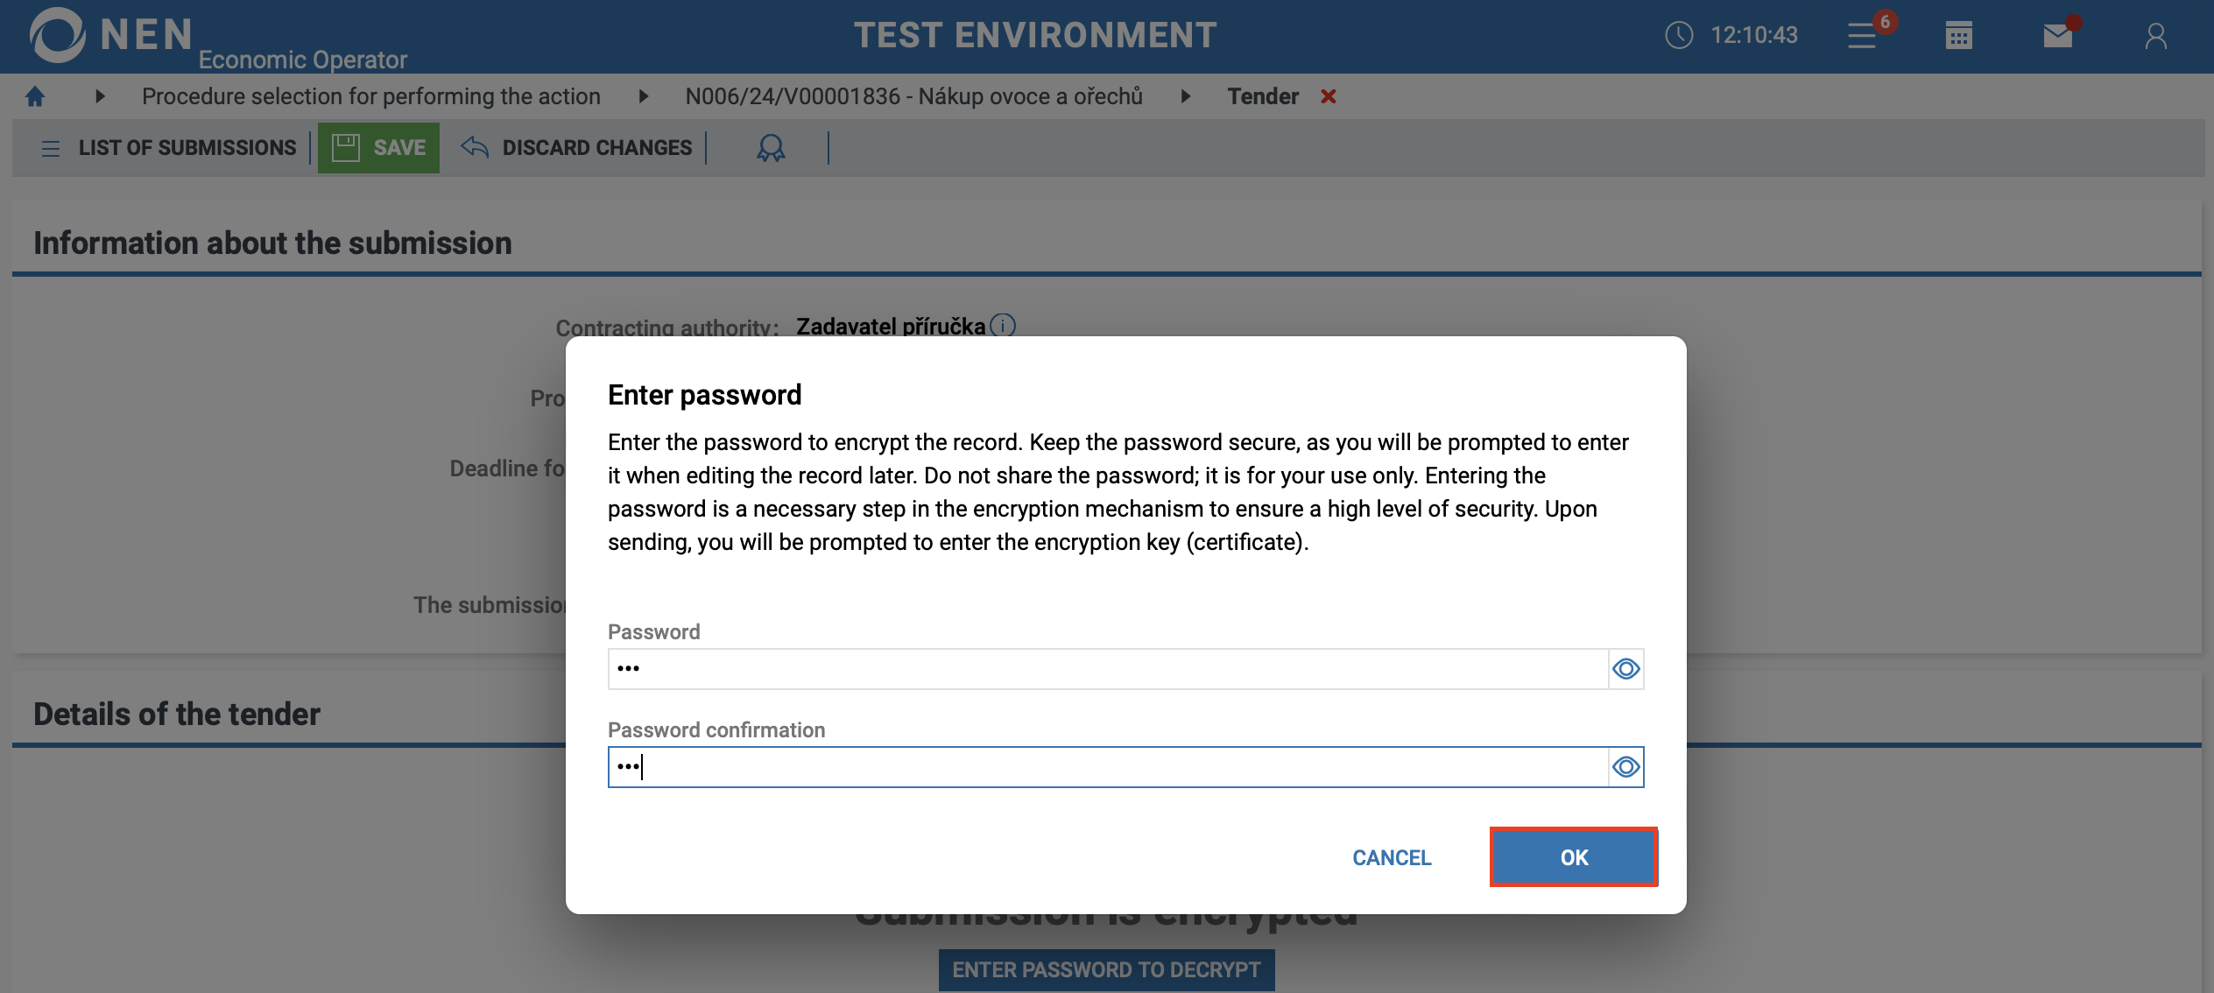Expand arrow after Procedure selection breadcrumb

644,96
